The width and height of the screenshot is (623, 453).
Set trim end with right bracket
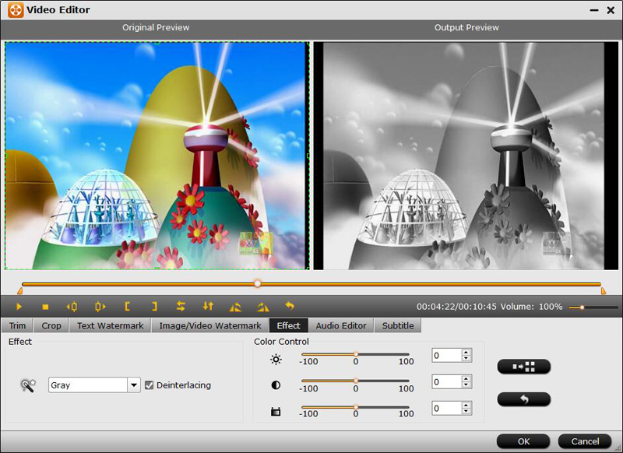(154, 307)
